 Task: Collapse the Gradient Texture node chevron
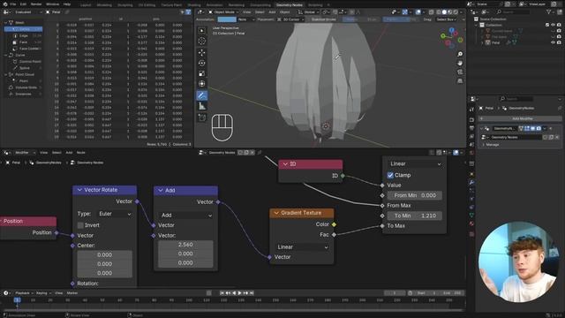(276, 213)
